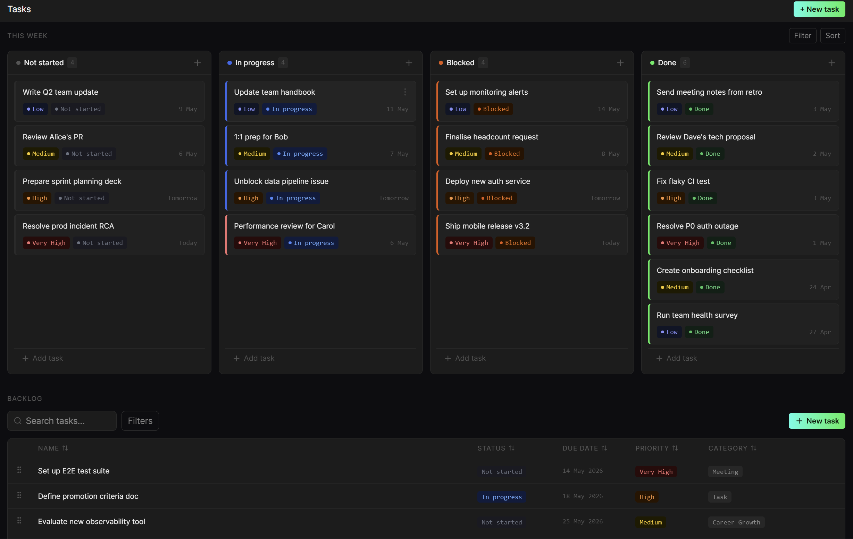Open the backlog Filters button

[140, 421]
